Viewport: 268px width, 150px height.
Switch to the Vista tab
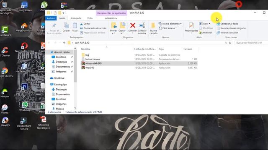[x=90, y=18]
